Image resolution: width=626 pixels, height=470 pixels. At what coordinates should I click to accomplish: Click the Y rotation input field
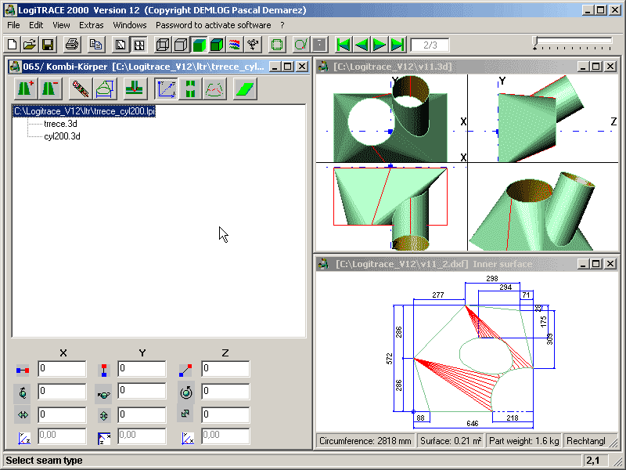point(142,391)
